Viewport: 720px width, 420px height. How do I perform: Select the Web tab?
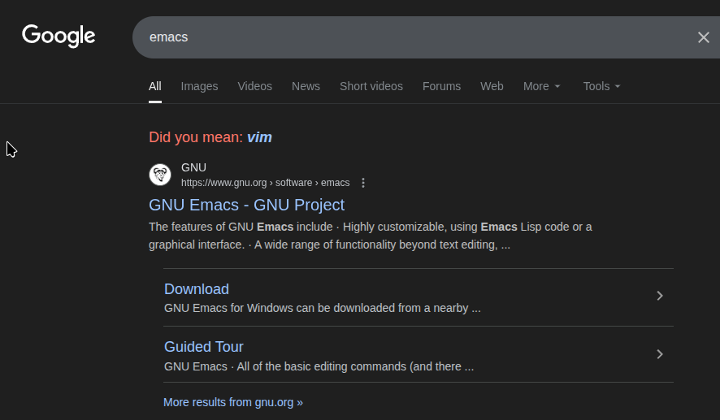492,86
